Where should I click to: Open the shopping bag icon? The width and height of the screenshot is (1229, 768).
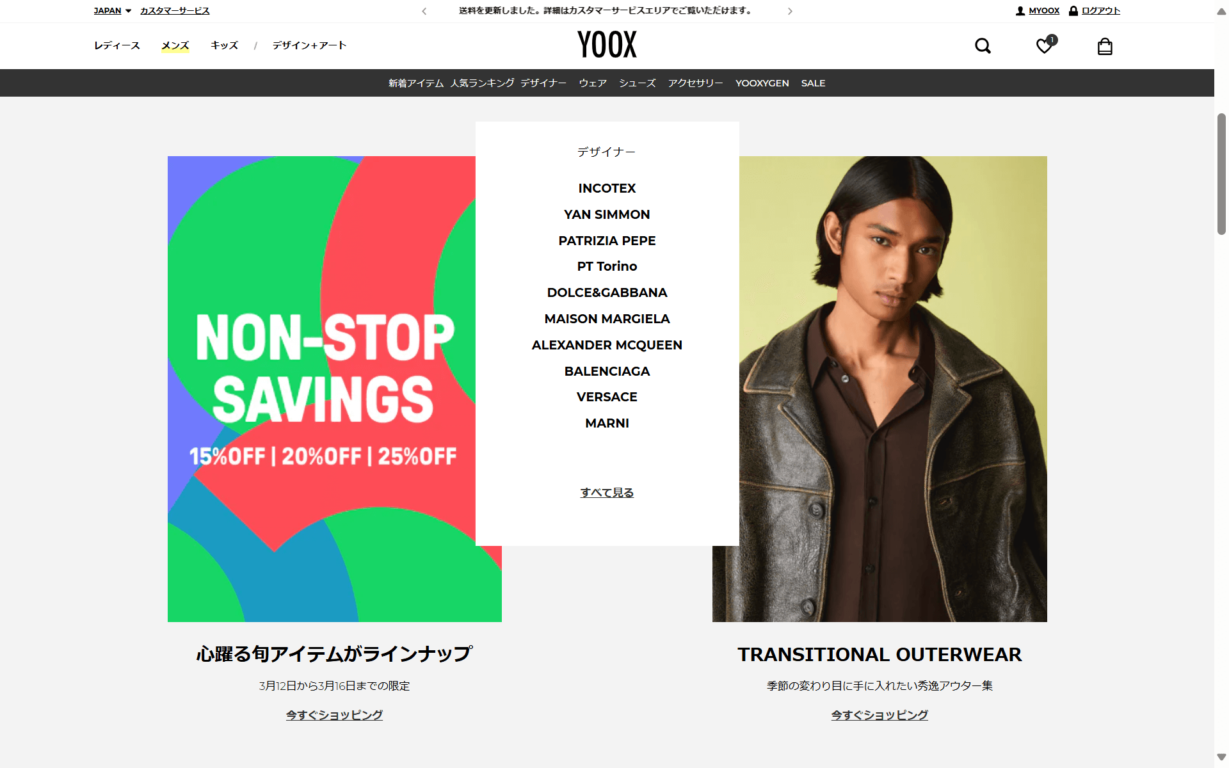[1105, 46]
